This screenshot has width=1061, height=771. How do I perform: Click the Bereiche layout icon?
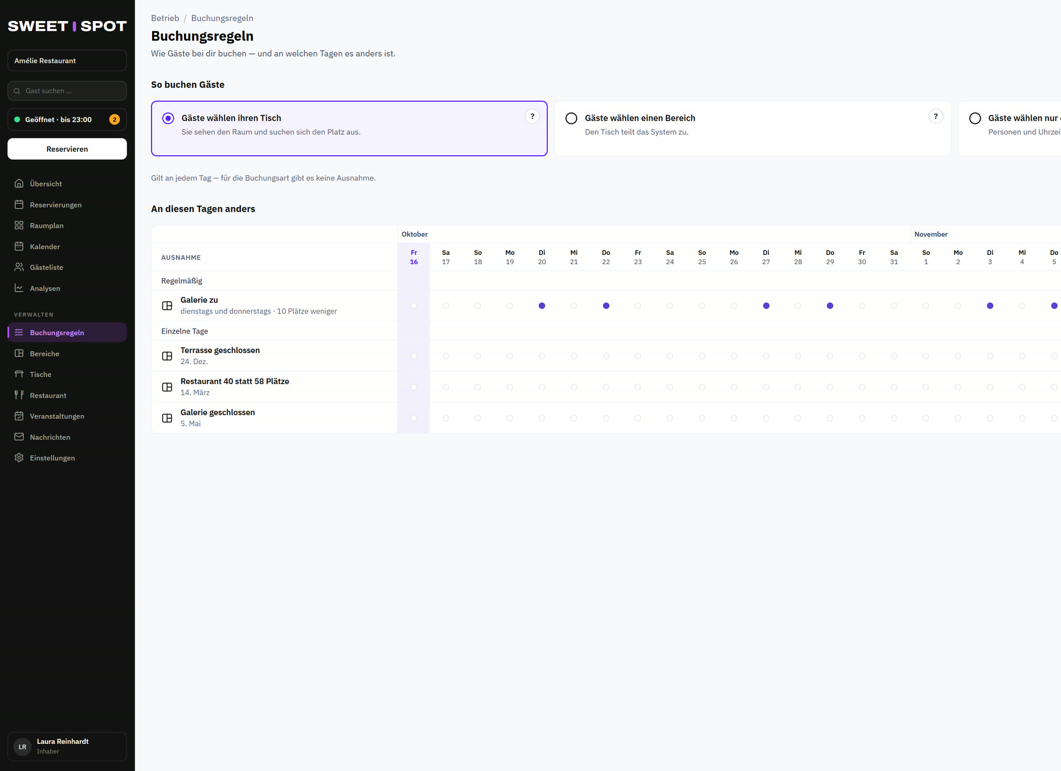click(19, 354)
